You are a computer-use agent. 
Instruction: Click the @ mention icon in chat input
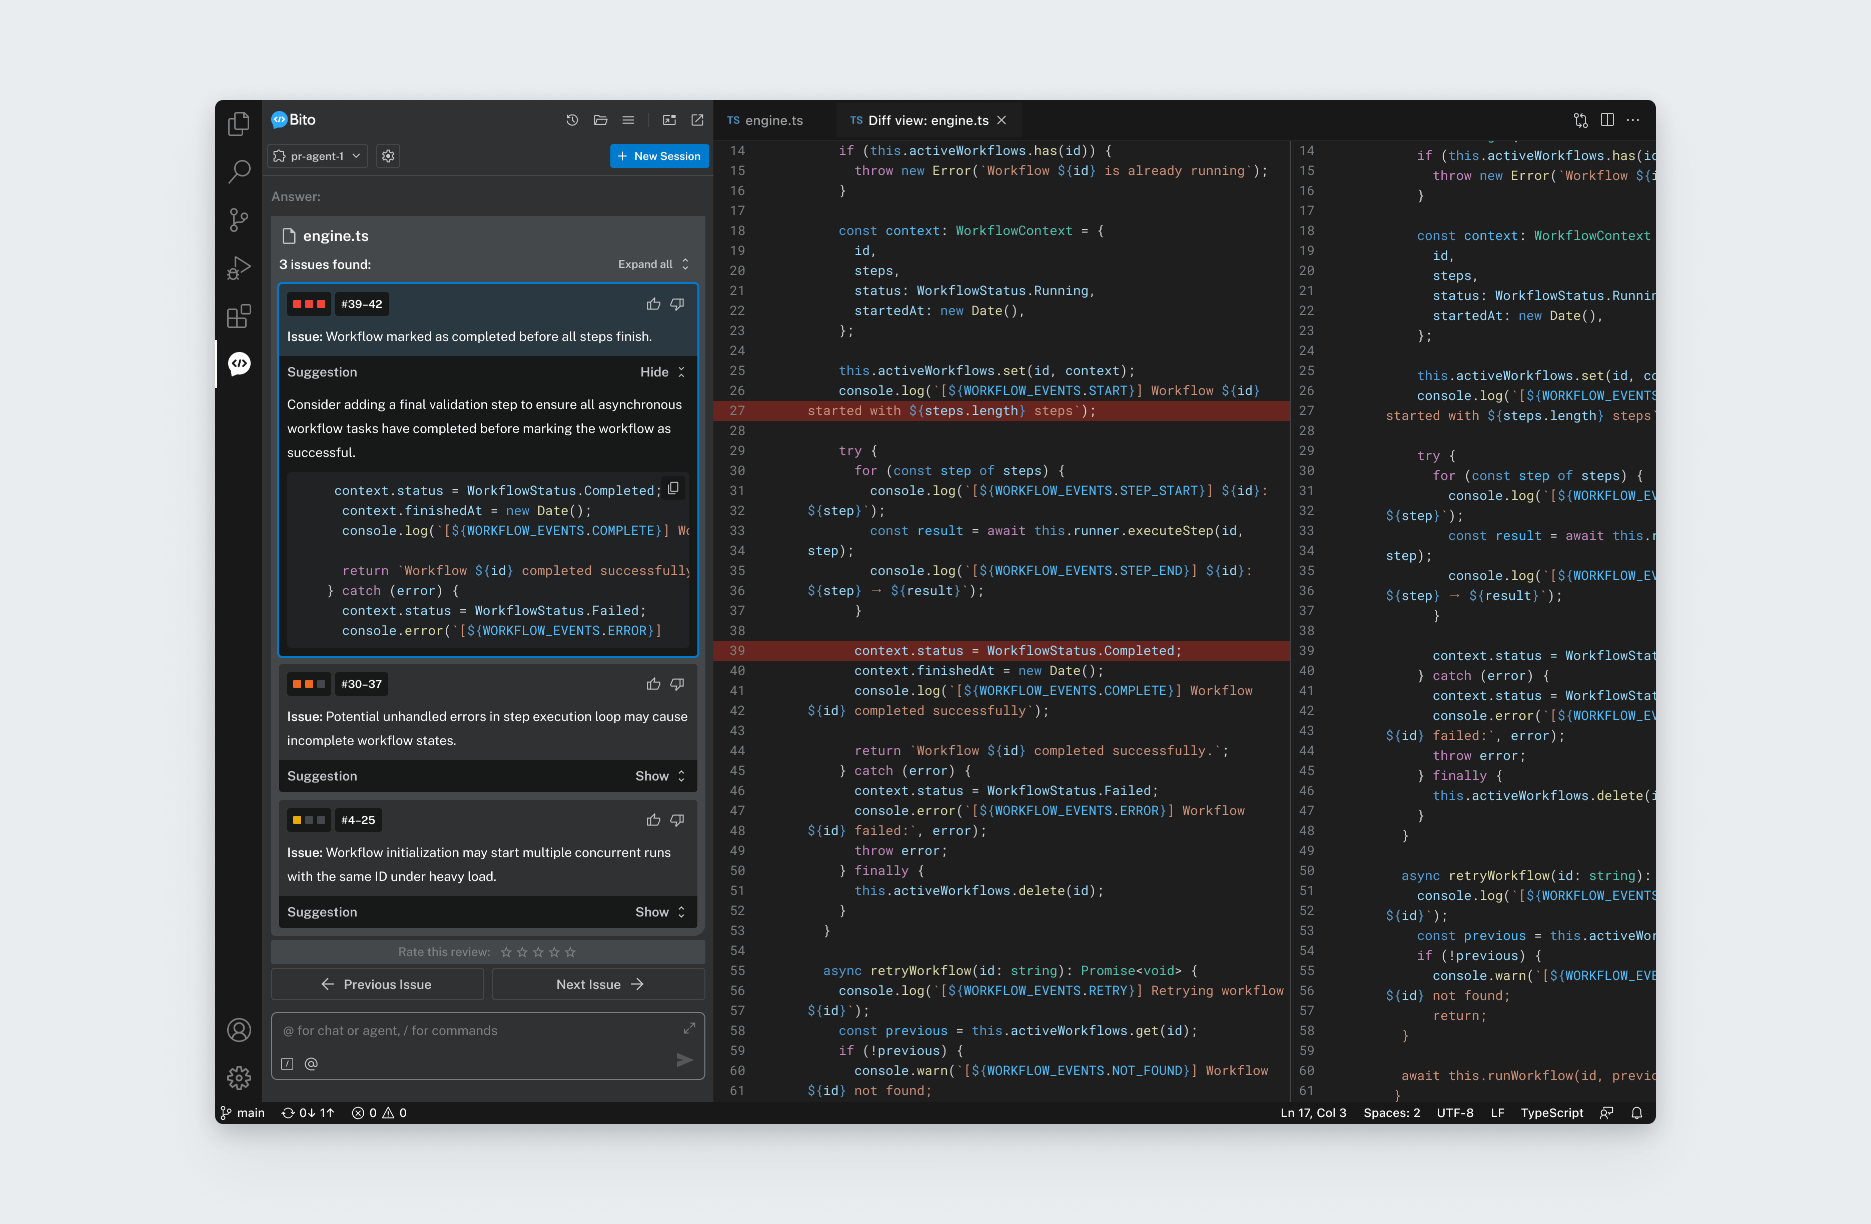coord(311,1063)
